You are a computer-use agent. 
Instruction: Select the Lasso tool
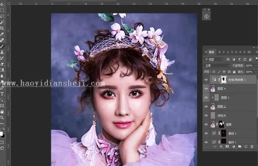point(2,16)
